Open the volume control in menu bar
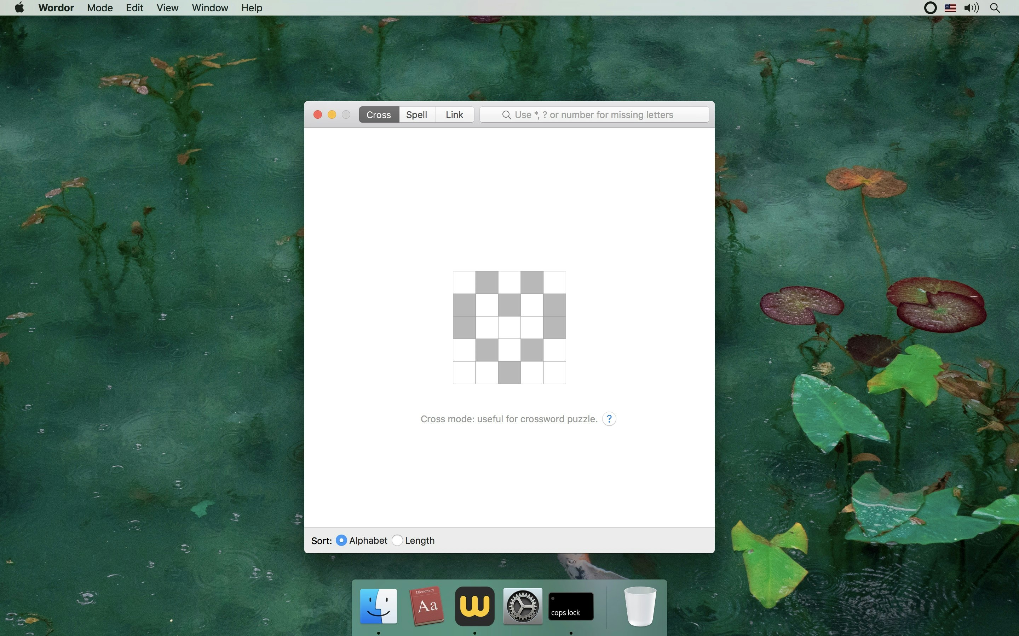 (972, 8)
